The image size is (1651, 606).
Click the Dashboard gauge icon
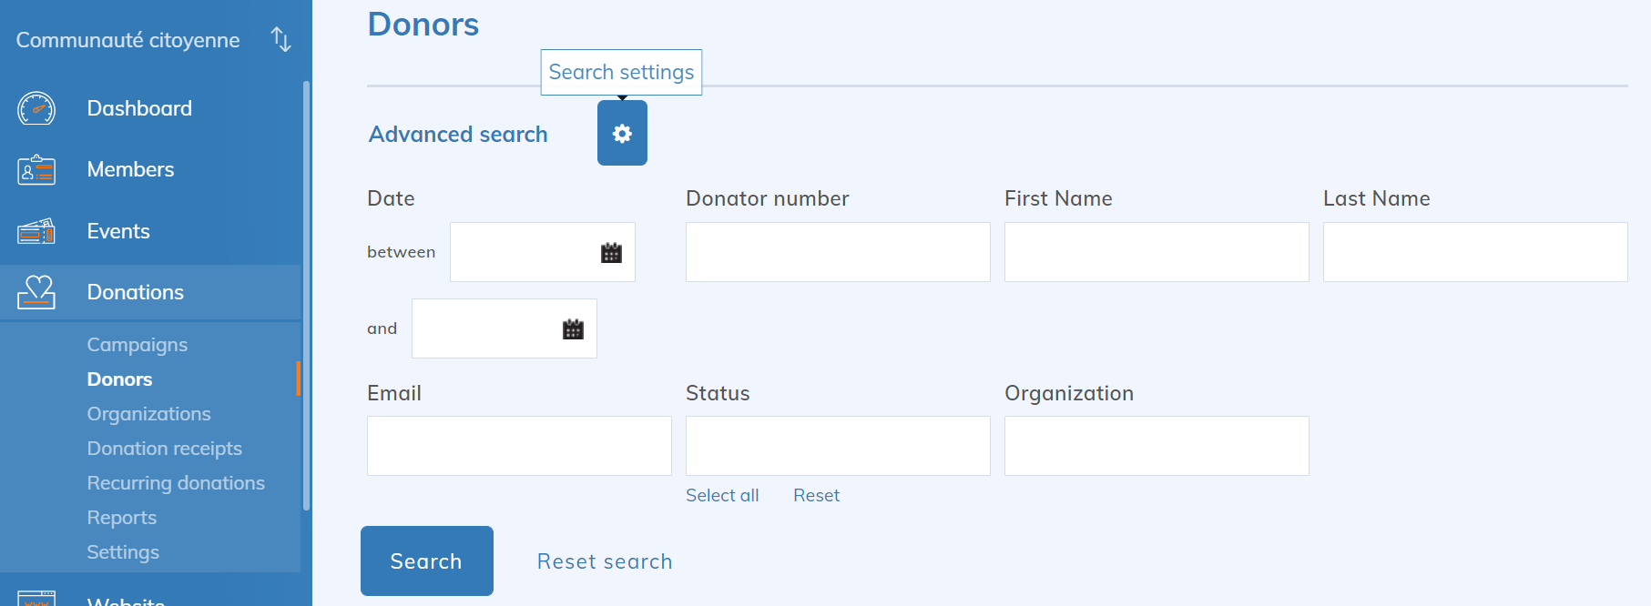[36, 108]
